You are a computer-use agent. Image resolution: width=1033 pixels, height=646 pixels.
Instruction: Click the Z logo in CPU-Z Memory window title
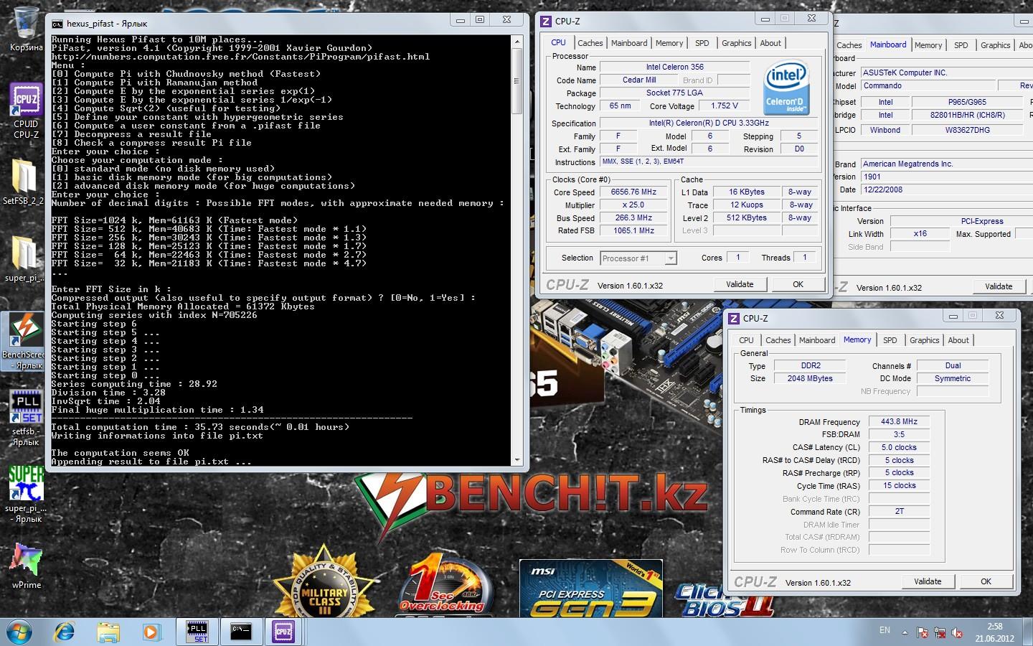(734, 319)
